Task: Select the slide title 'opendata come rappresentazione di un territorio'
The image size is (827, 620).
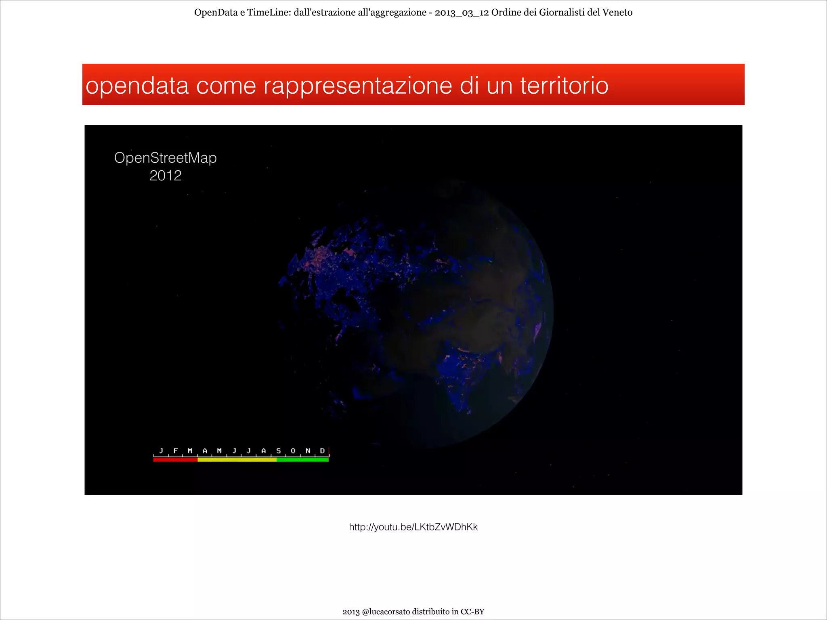Action: click(347, 86)
